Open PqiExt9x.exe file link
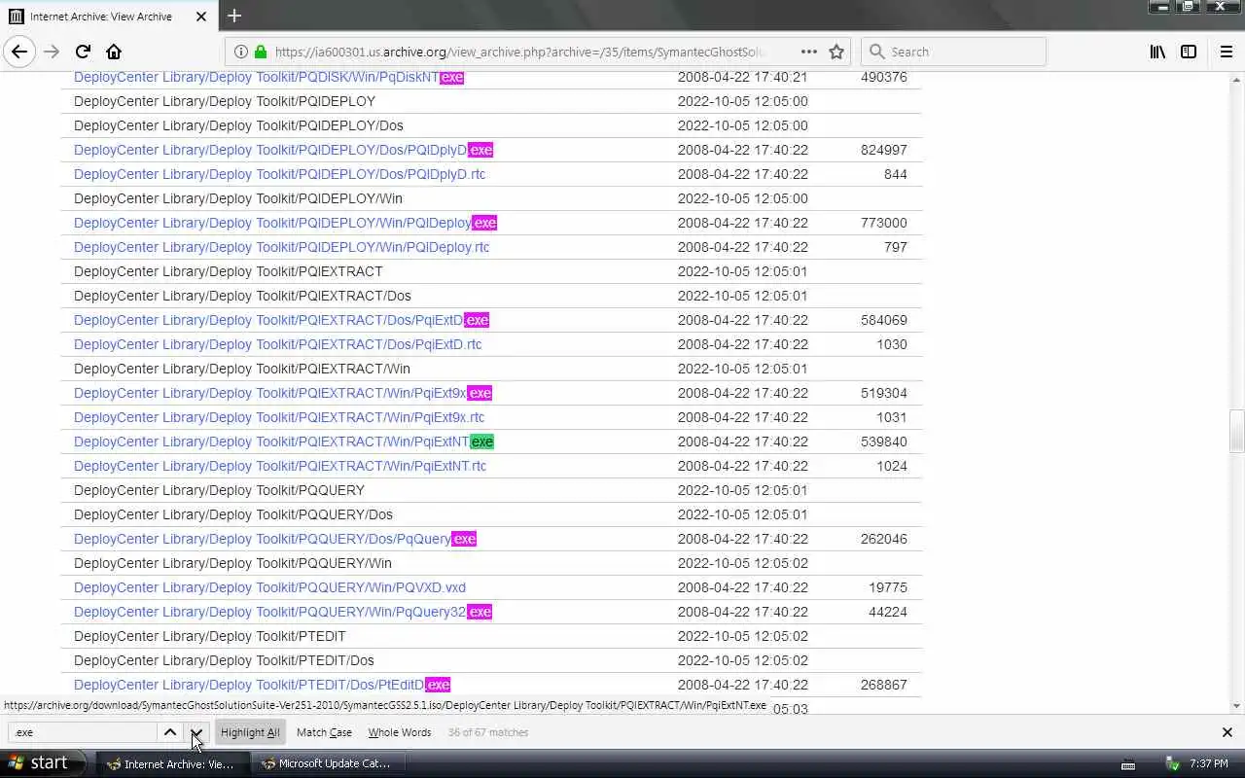This screenshot has height=778, width=1245. coord(283,393)
